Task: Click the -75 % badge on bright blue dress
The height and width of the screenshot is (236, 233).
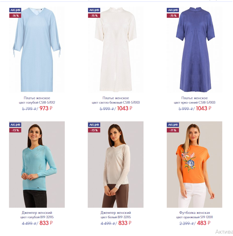Action: (x=173, y=16)
